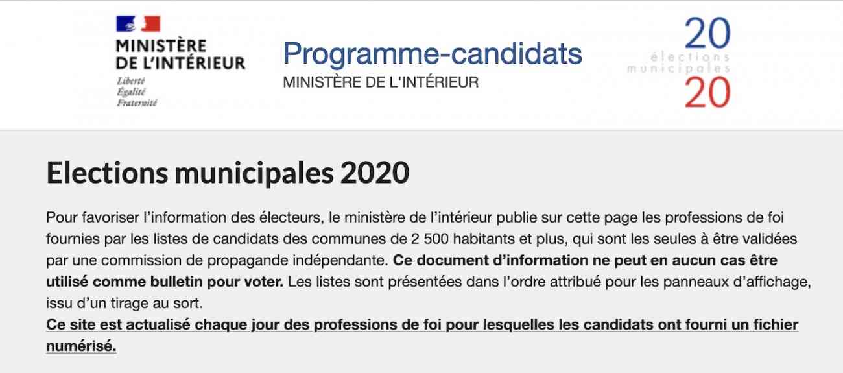843x373 pixels.
Task: Open the Programme-candidats site title
Action: (433, 53)
